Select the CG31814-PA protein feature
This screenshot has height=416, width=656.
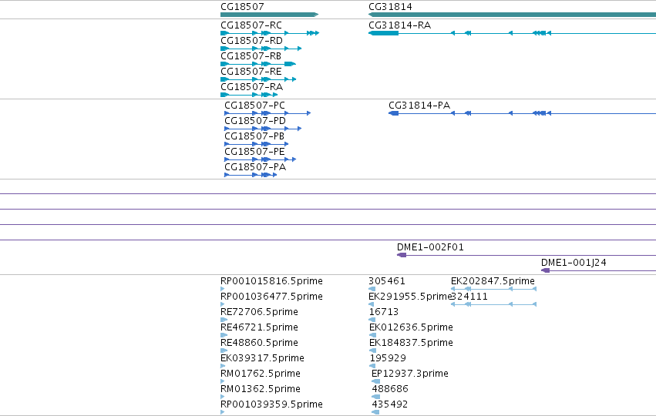pos(522,113)
